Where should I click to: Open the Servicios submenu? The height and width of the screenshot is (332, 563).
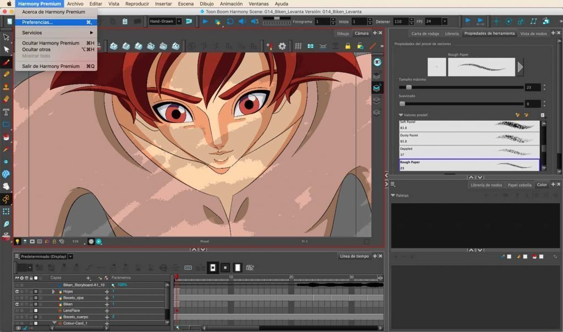coord(57,32)
